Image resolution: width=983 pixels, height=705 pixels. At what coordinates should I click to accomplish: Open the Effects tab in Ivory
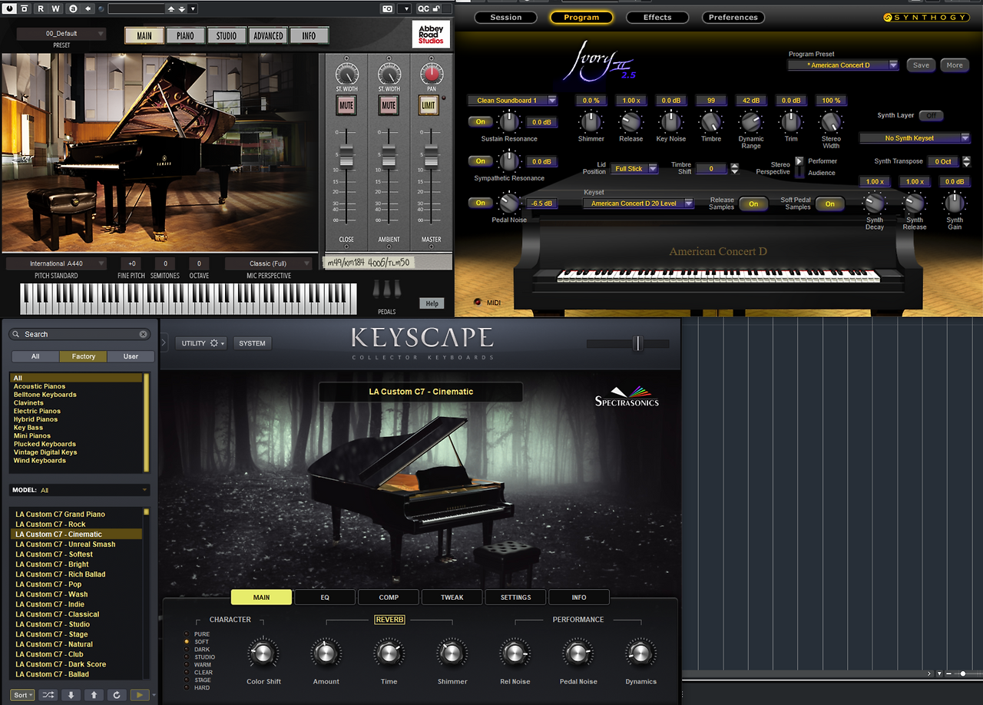pyautogui.click(x=657, y=17)
